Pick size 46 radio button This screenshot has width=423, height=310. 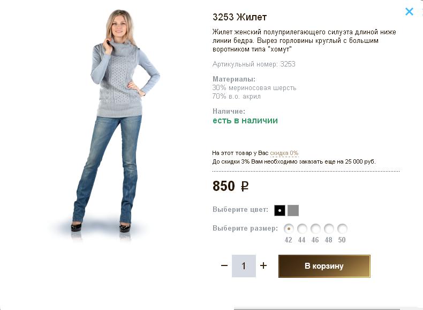tap(315, 228)
